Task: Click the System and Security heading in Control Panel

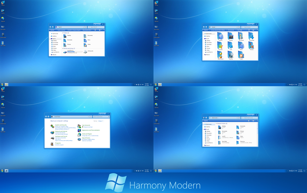Action: coord(61,125)
